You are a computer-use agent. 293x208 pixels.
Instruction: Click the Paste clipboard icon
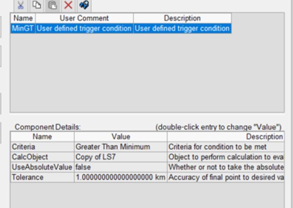(53, 5)
